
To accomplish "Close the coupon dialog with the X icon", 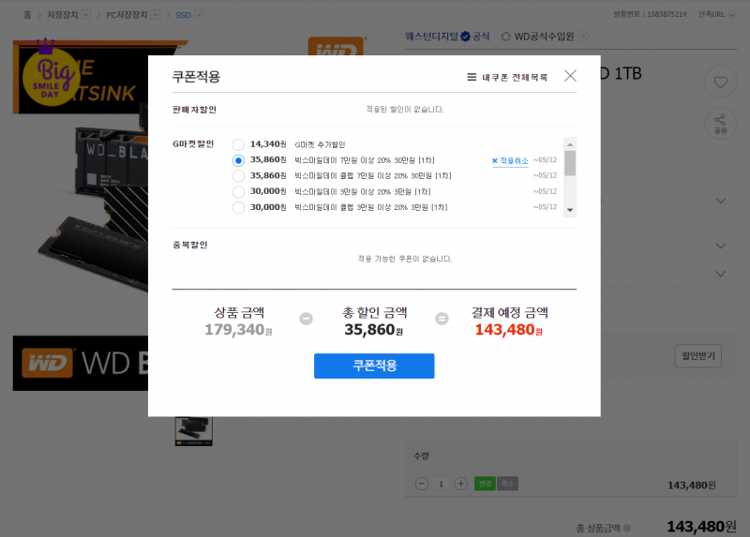I will point(570,76).
